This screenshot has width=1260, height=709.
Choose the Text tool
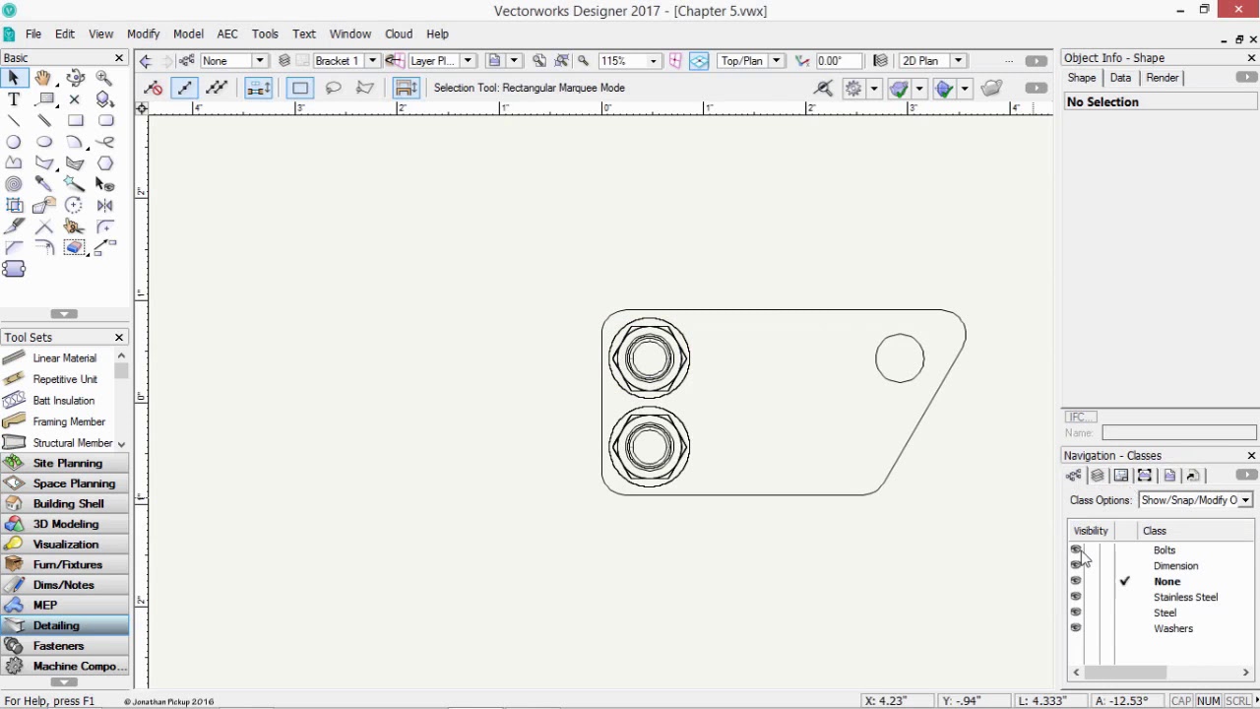point(14,99)
